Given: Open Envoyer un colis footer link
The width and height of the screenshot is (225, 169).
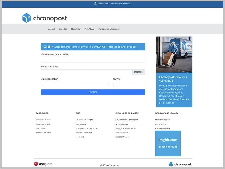Looking at the screenshot, I should [43, 120].
